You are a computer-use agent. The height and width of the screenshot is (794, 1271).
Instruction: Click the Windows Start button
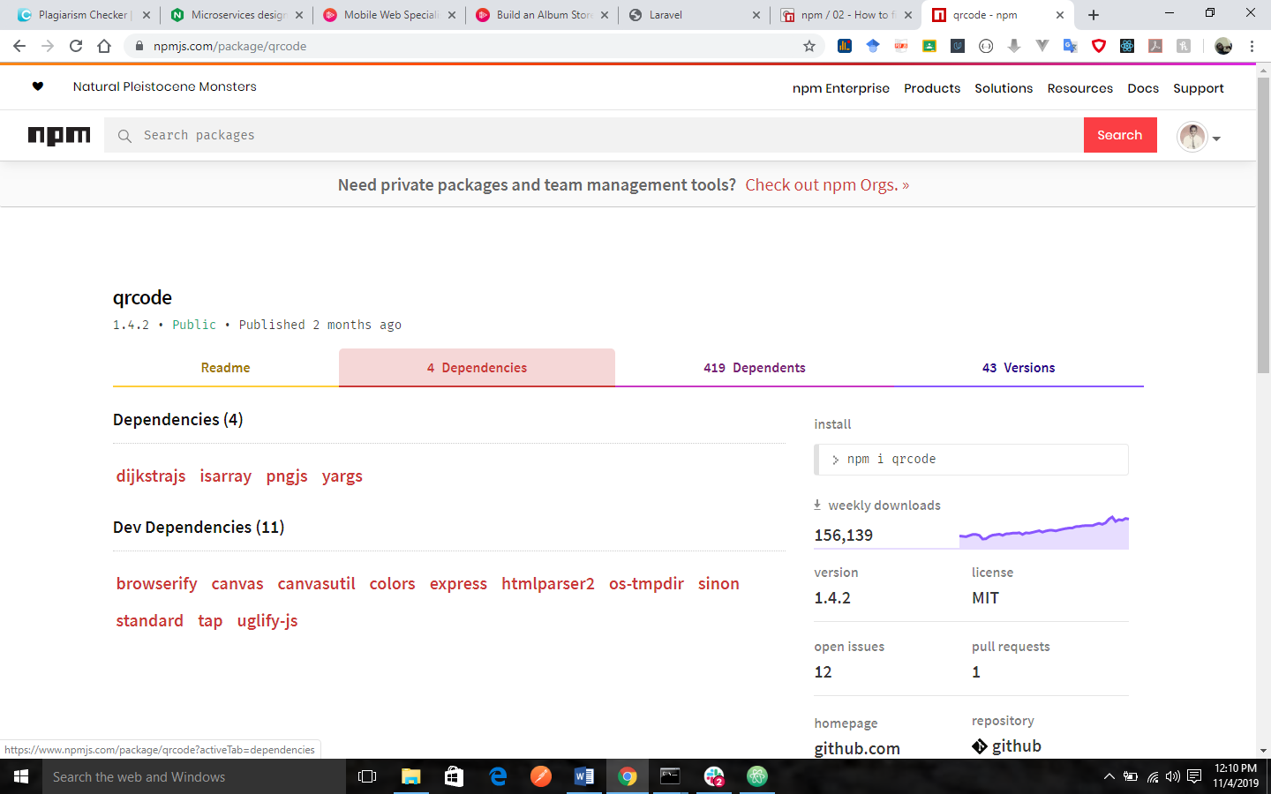[21, 776]
